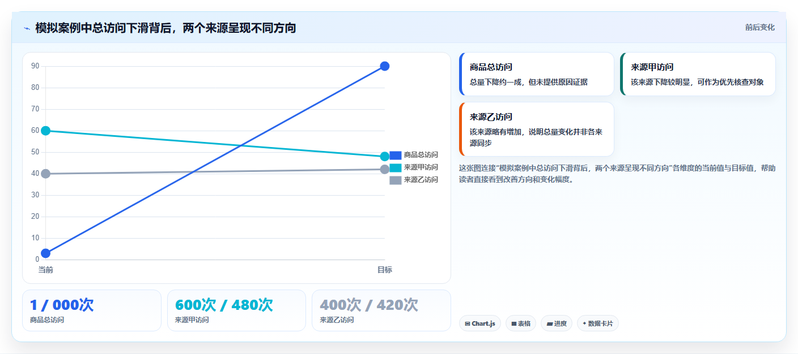This screenshot has width=798, height=354.
Task: Click 来源甲访问 legend label in chart
Action: coord(421,167)
